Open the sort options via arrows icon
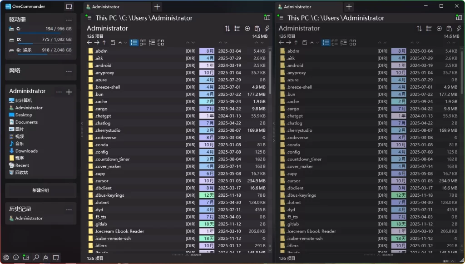Screen dimensions: 465x264 point(228,28)
